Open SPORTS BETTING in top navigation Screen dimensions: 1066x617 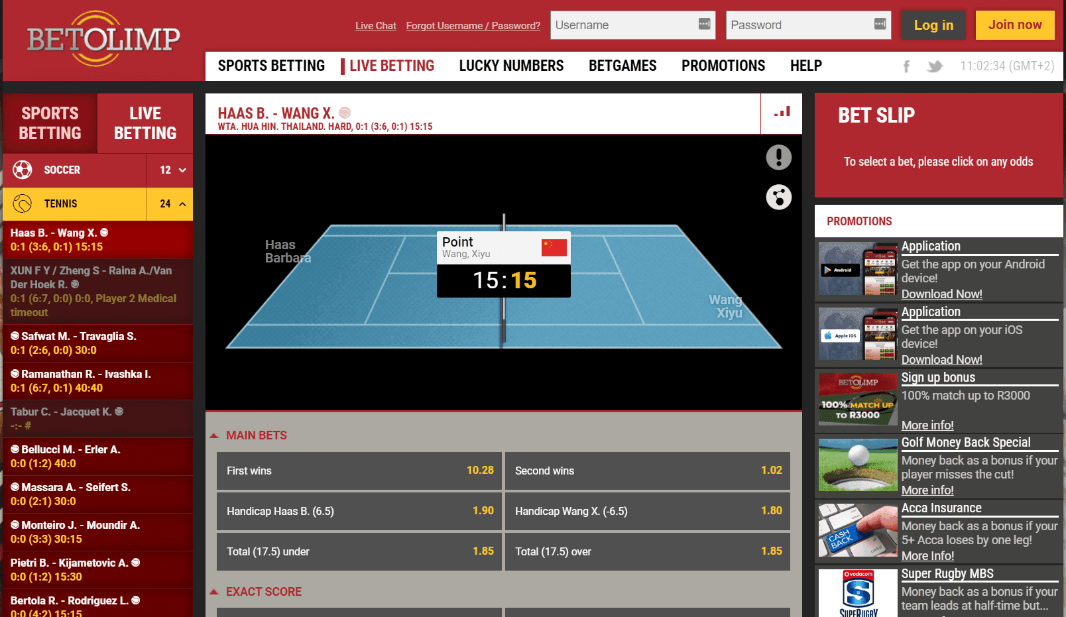click(x=271, y=66)
